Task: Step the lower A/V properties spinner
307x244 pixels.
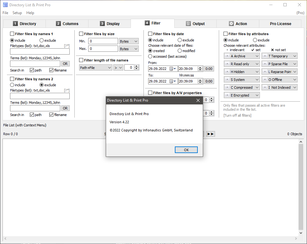Action: [211, 113]
